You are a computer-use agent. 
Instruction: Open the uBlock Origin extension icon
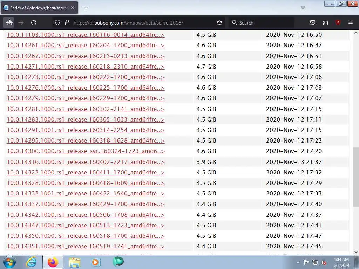(x=338, y=22)
